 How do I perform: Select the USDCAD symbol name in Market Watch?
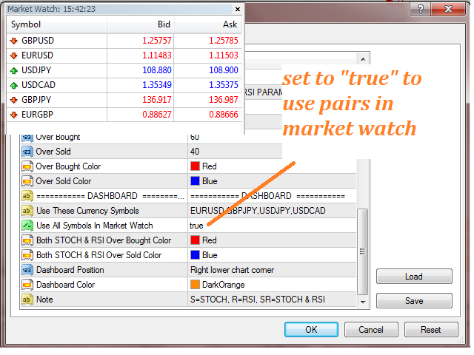[39, 85]
